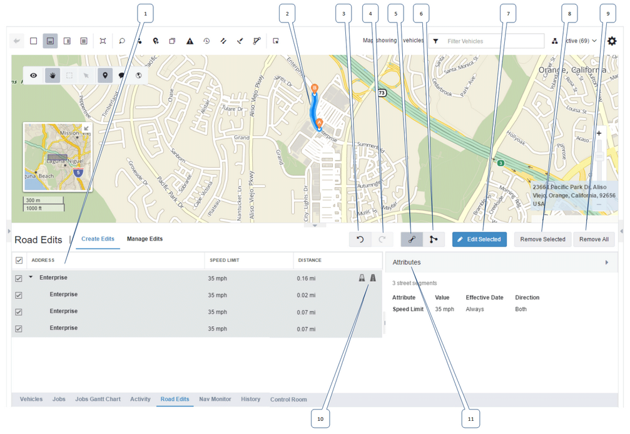The height and width of the screenshot is (434, 630).
Task: Open the clock history replay icon
Action: coord(206,41)
